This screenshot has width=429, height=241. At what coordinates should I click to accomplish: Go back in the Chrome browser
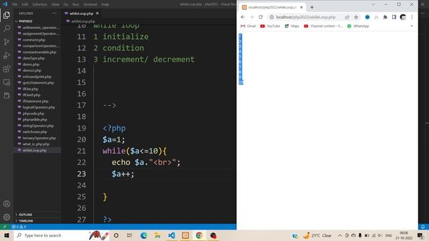(x=243, y=17)
